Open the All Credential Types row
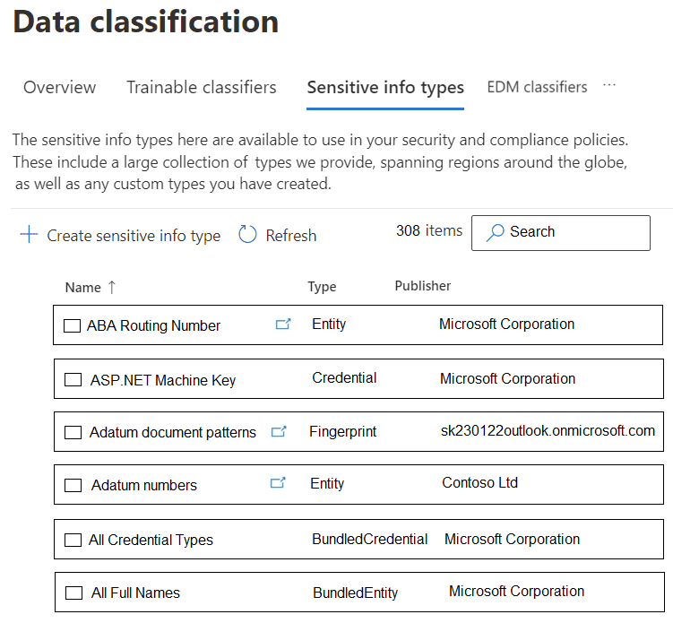The image size is (673, 623). click(x=358, y=539)
